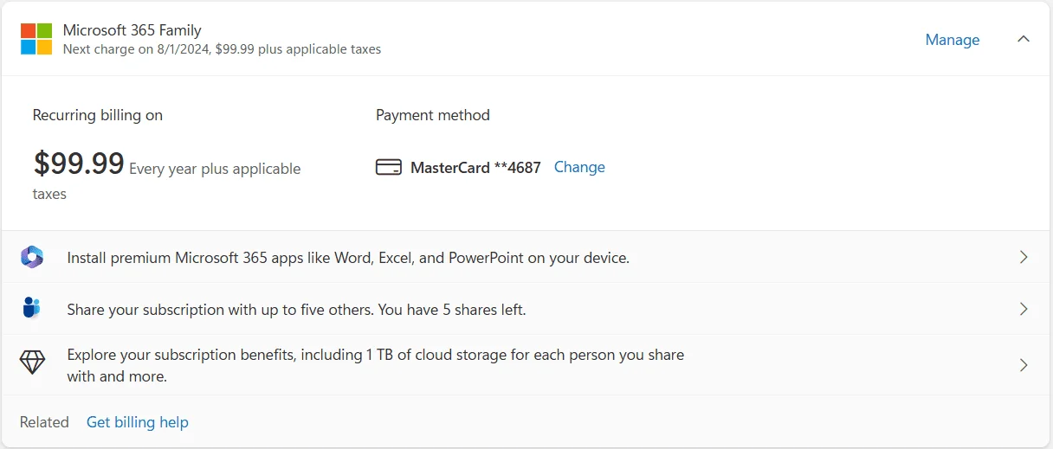Screen dimensions: 1053x449
Task: Click the credit card payment icon
Action: coord(389,167)
